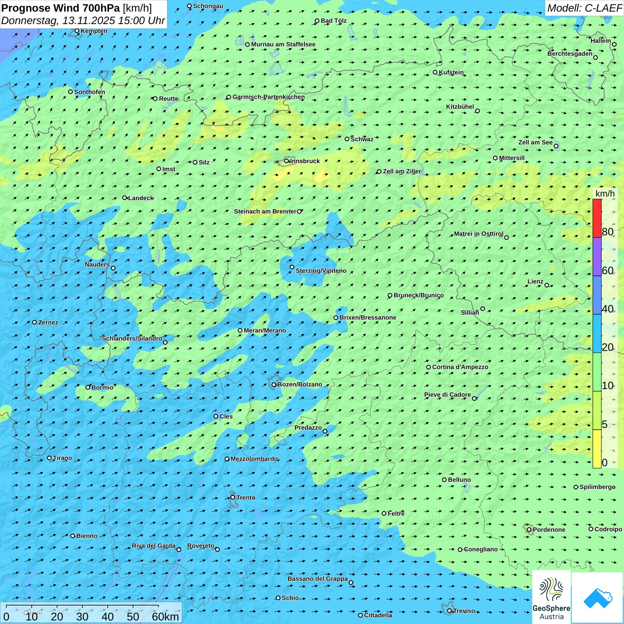
Task: Click the light blue 20 km/h legend segment
Action: pyautogui.click(x=597, y=333)
